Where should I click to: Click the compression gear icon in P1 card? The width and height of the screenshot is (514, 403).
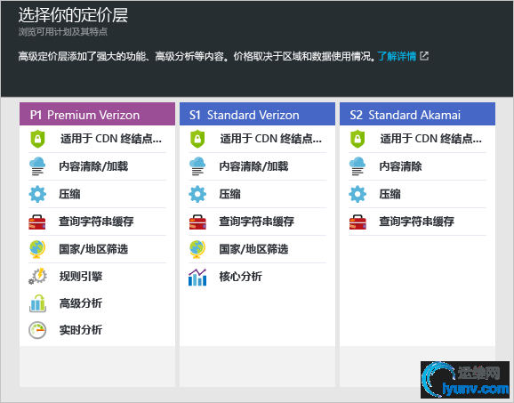37,194
